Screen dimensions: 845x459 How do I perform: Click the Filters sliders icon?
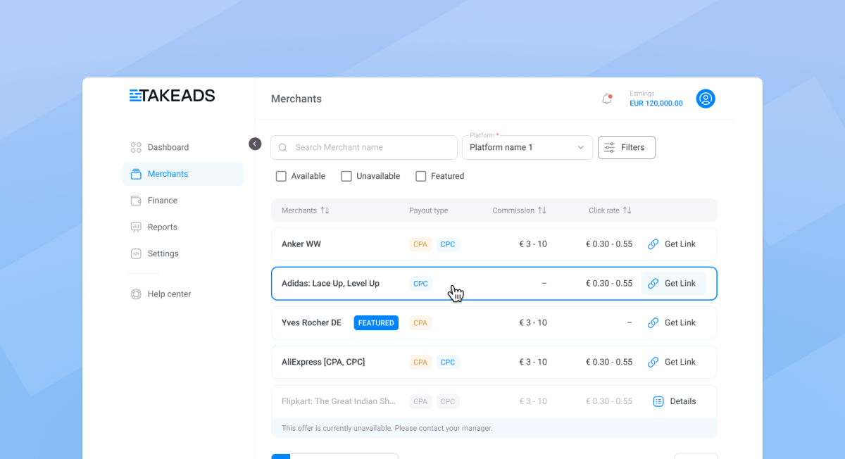(x=610, y=148)
